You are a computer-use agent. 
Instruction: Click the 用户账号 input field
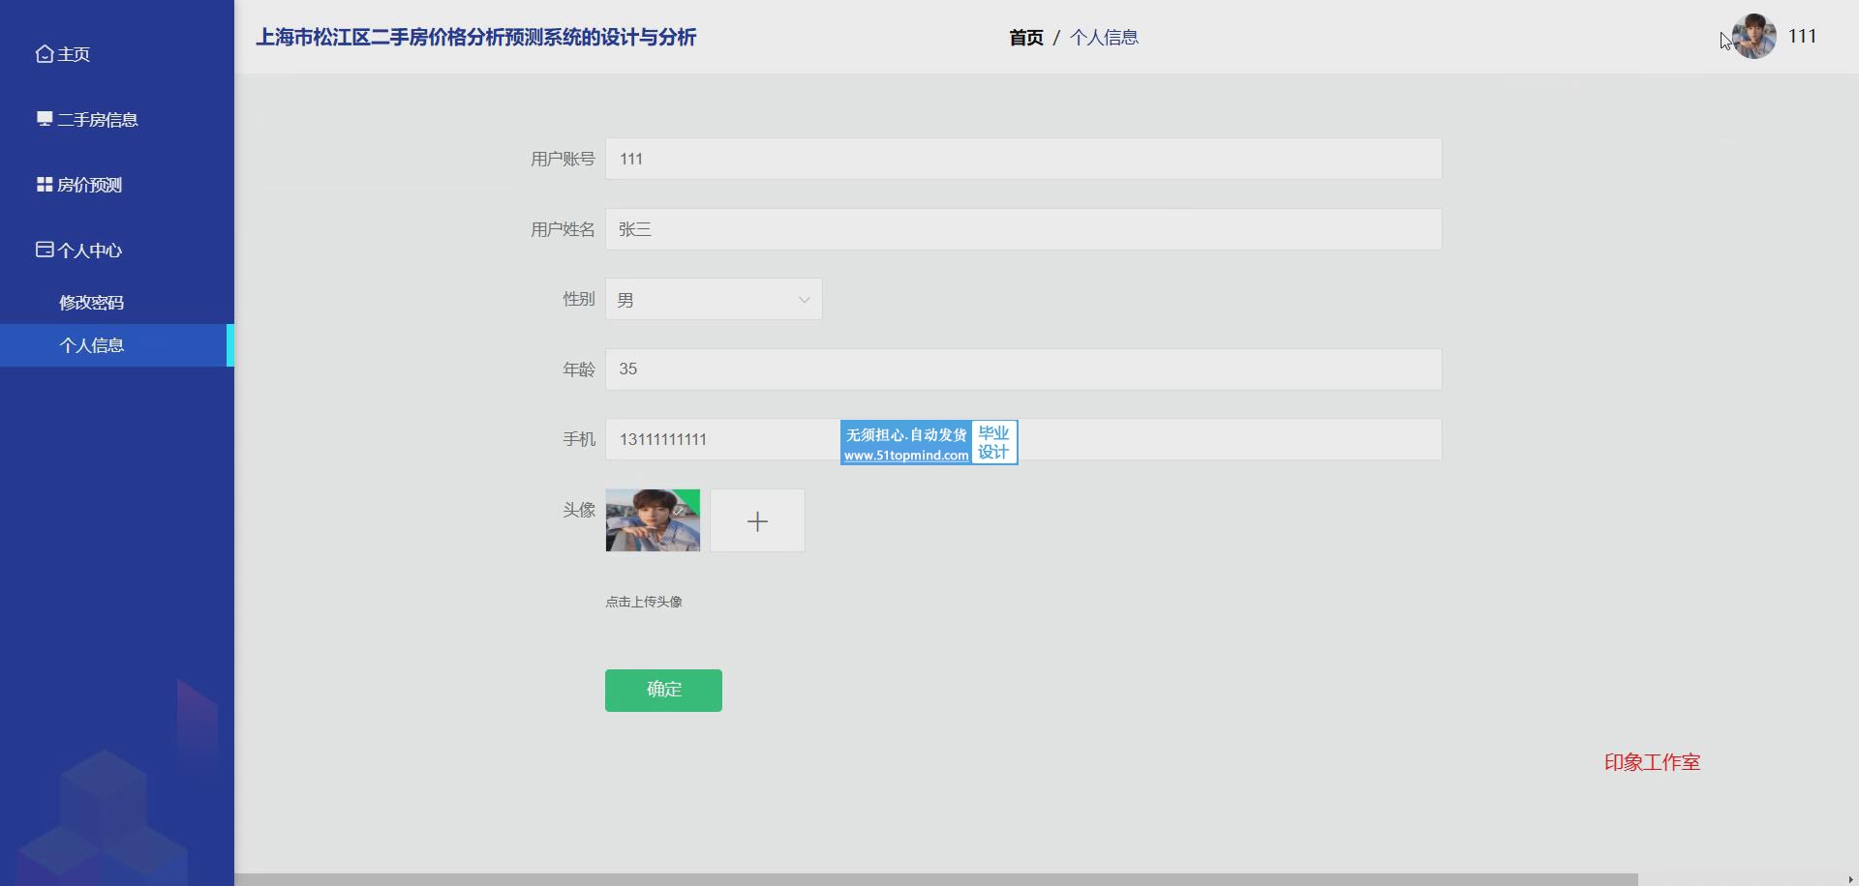click(x=1022, y=159)
